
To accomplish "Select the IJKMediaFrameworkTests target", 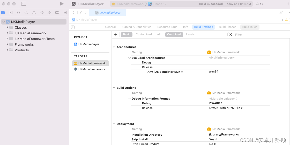I will [90, 69].
